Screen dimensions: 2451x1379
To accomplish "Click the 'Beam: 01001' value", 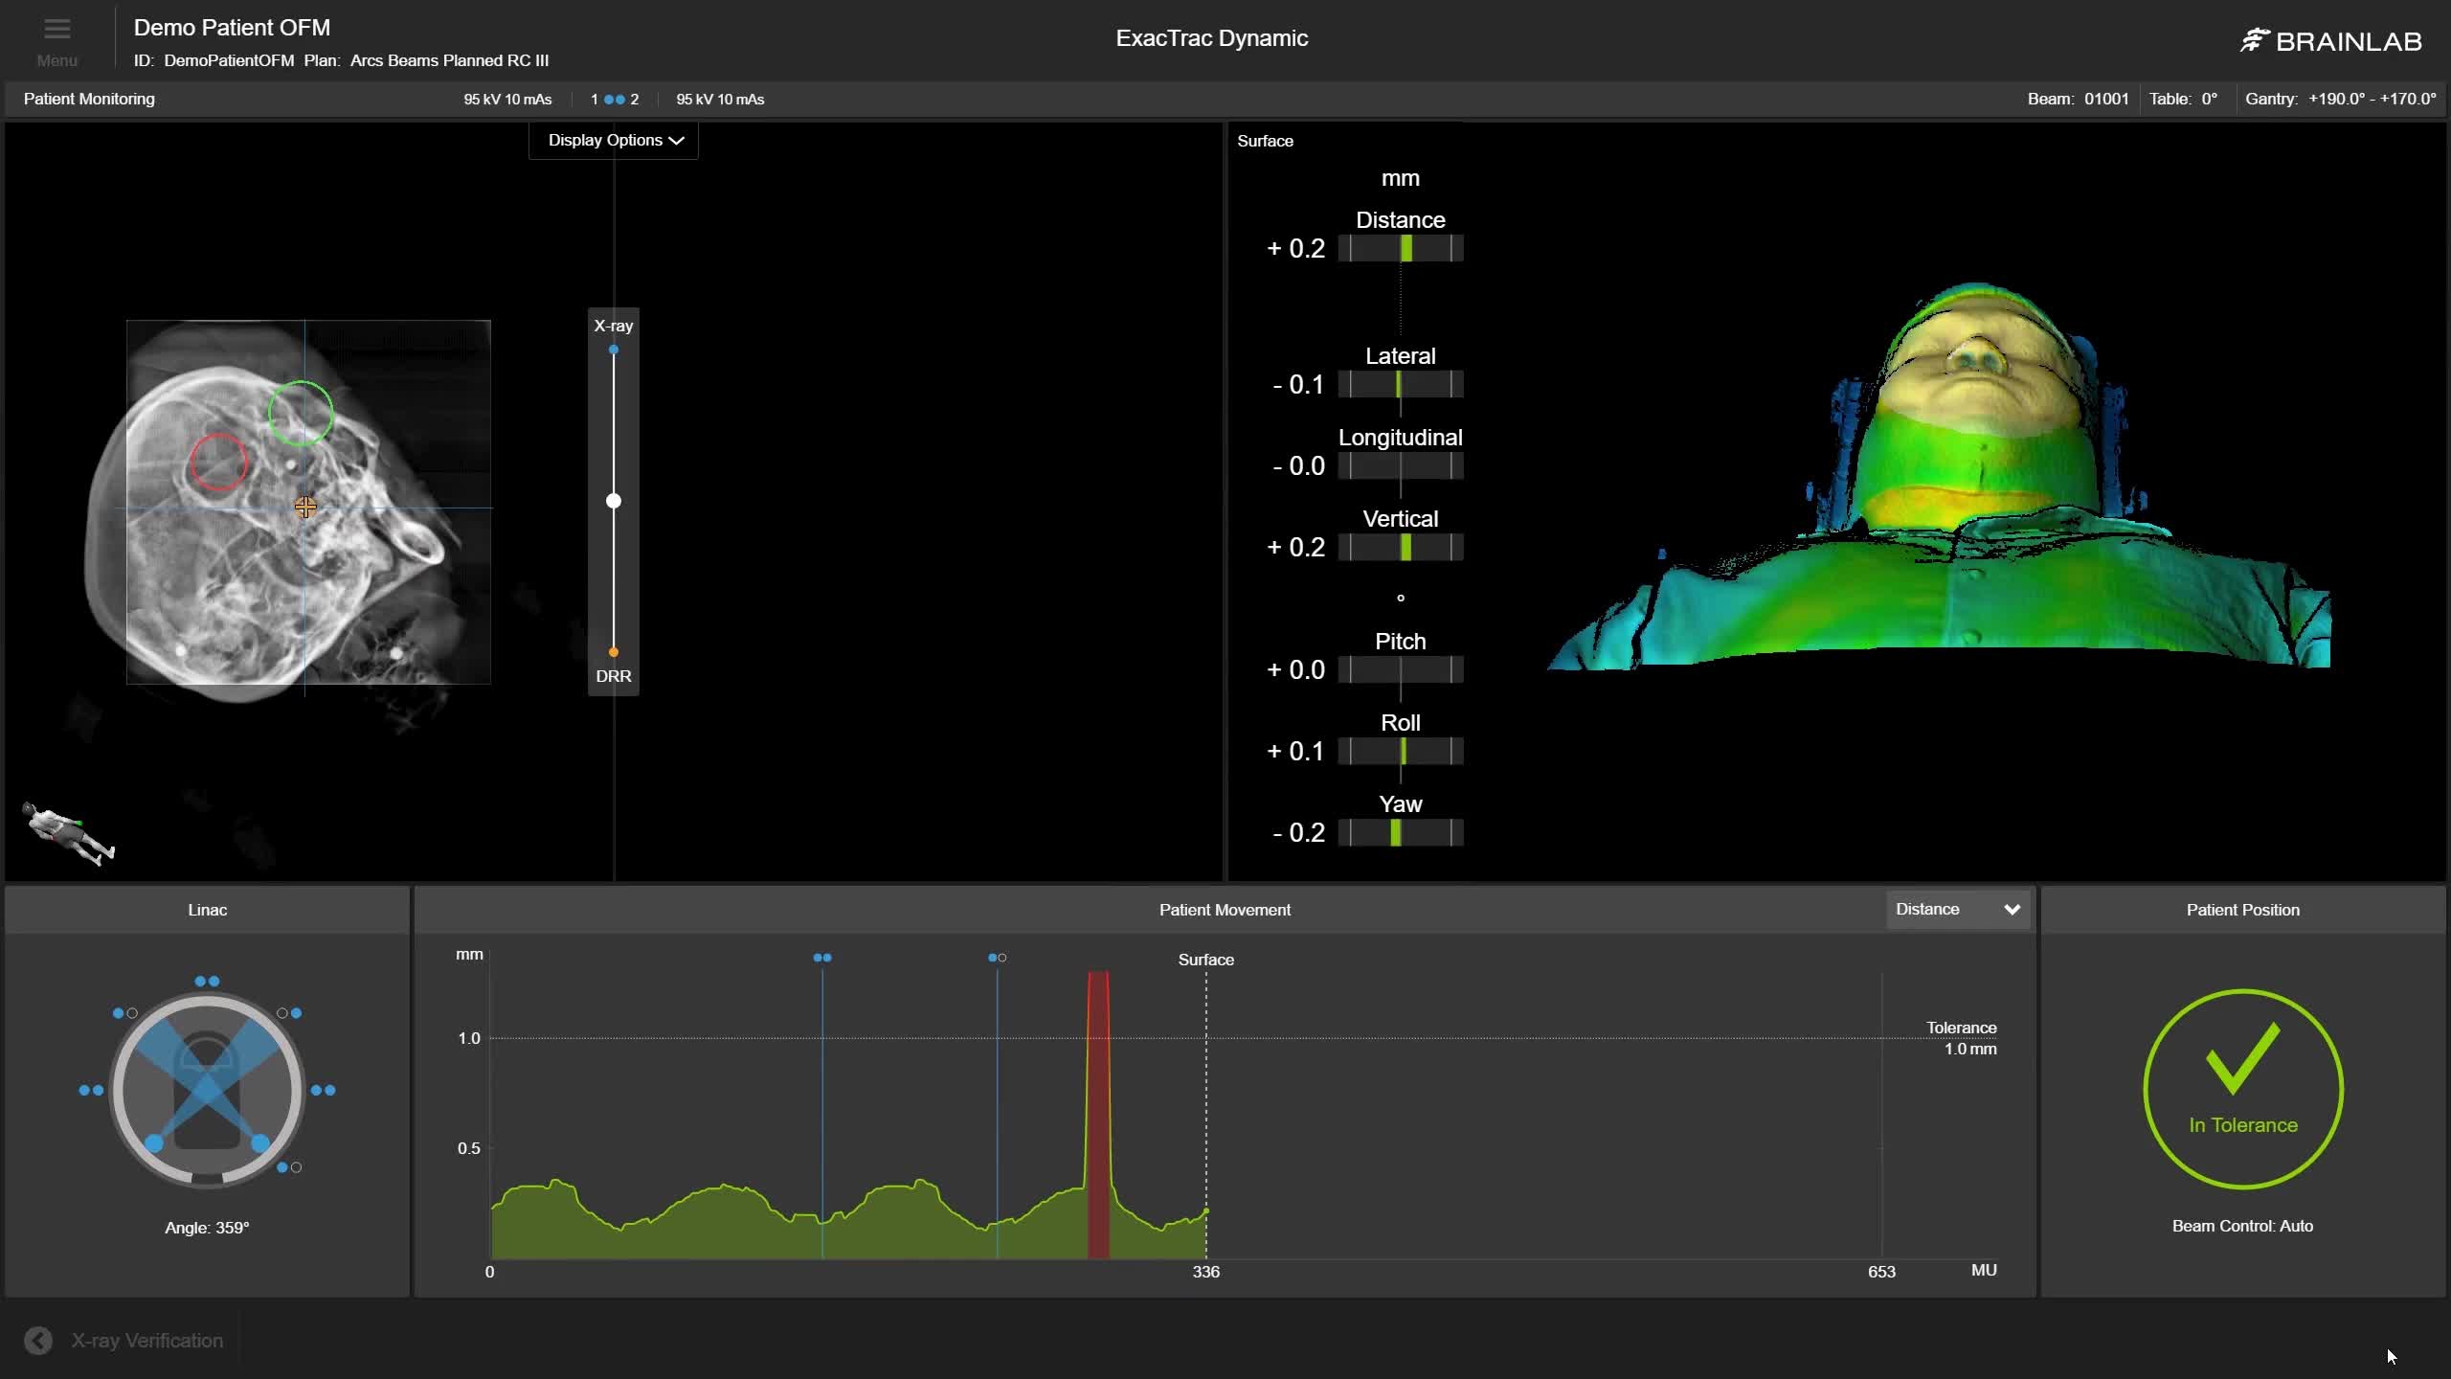I will click(x=2078, y=99).
